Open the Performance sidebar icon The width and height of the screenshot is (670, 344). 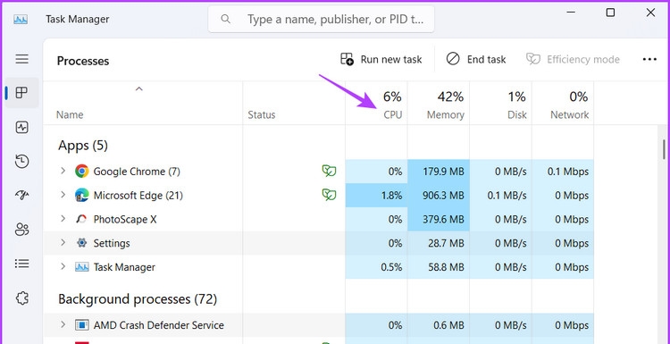point(21,127)
